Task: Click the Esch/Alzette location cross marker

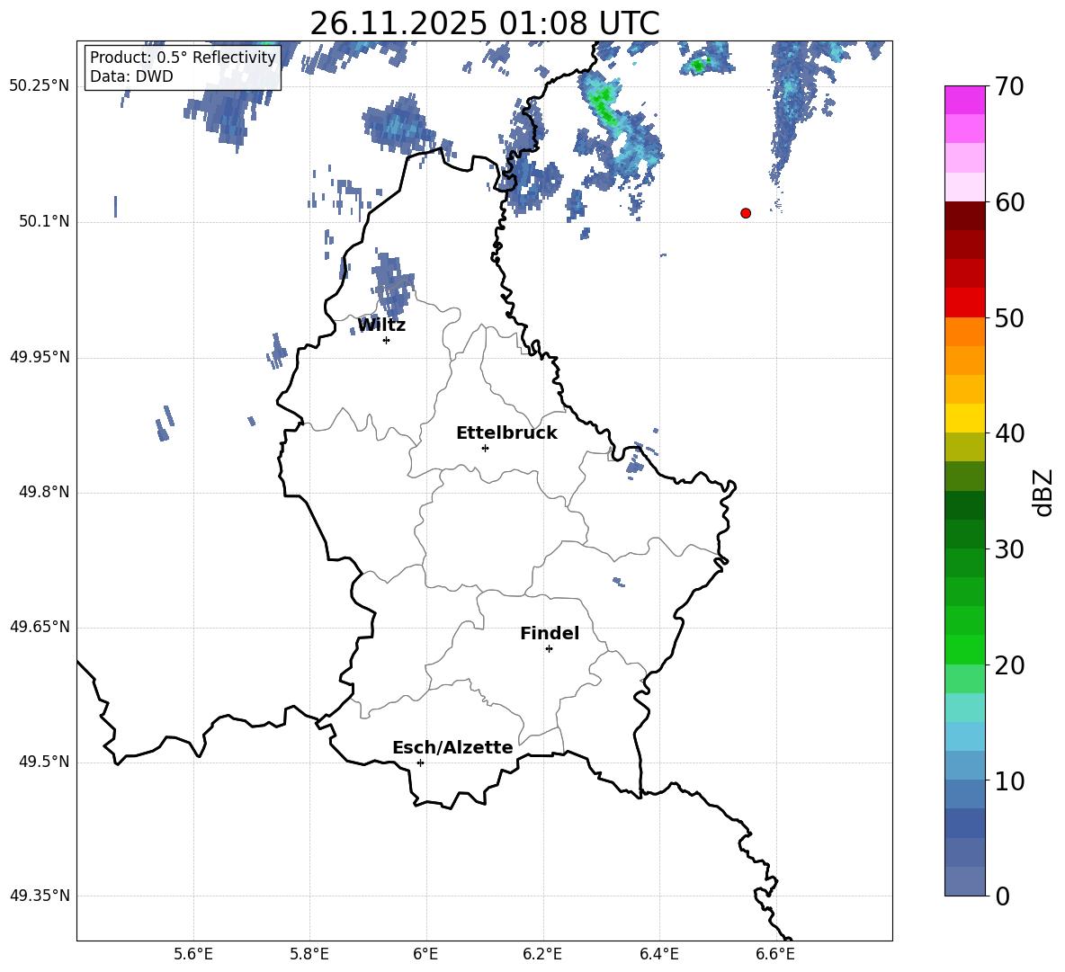Action: point(420,762)
